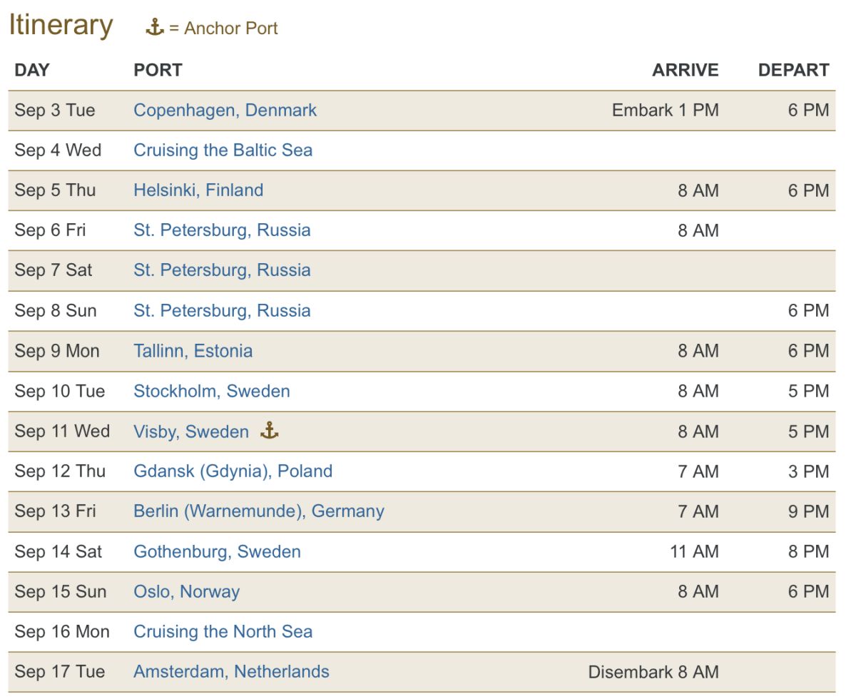856x699 pixels.
Task: Open St. Petersburg link on Sep 8 Sun
Action: (x=222, y=311)
